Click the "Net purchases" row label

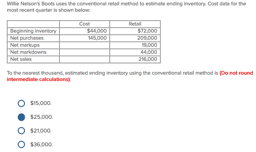coord(27,38)
